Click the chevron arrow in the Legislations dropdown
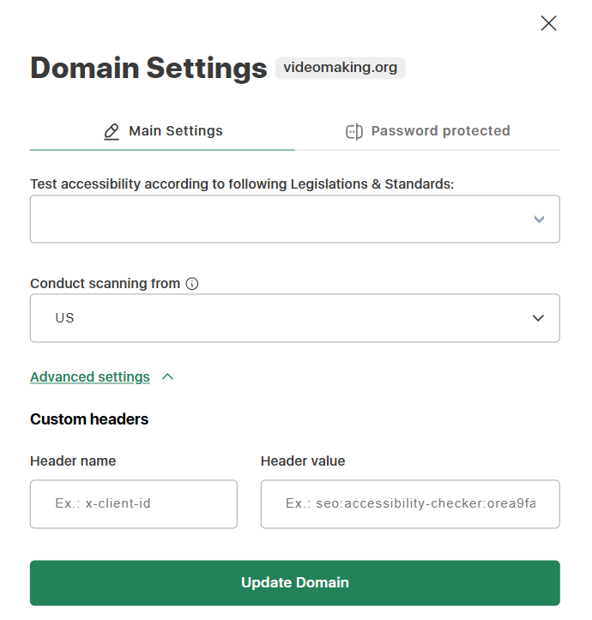Screen dimensions: 592x620 pyautogui.click(x=539, y=219)
